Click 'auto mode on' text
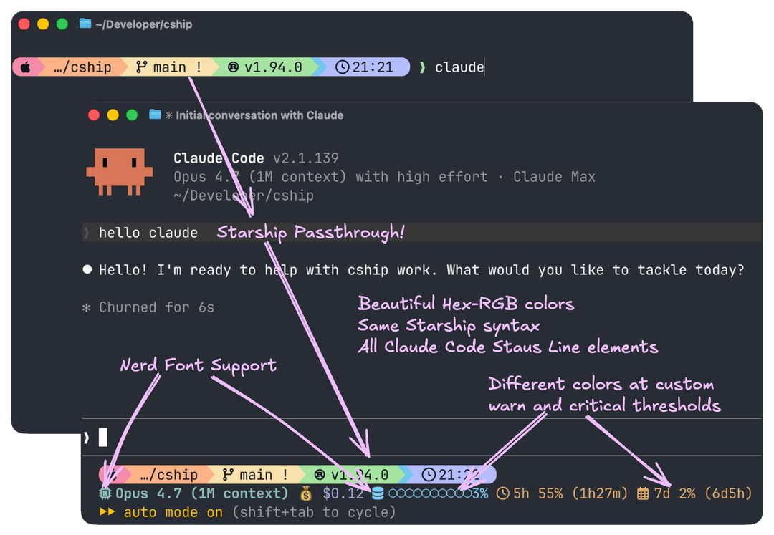The width and height of the screenshot is (774, 535). [173, 512]
